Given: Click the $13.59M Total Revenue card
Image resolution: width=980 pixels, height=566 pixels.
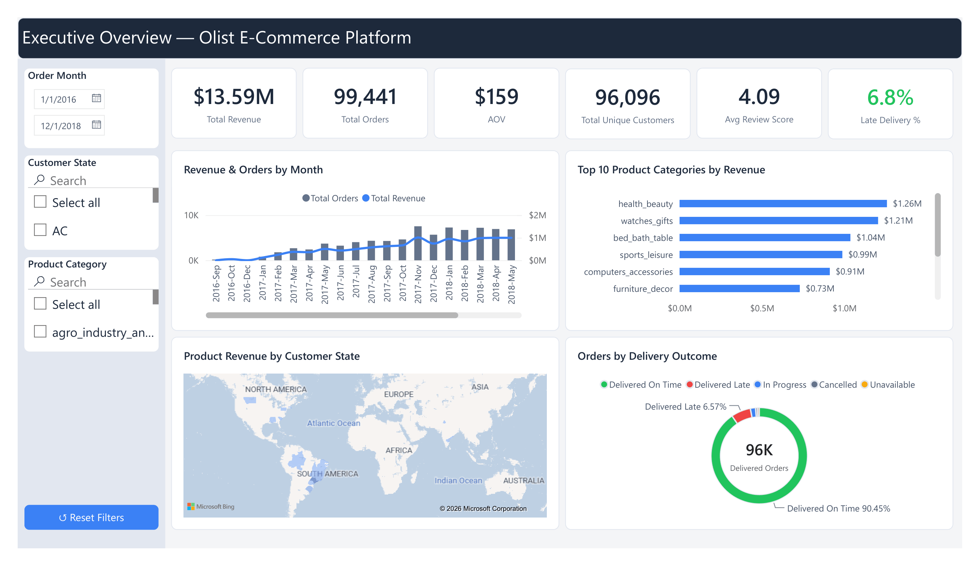Looking at the screenshot, I should point(234,103).
